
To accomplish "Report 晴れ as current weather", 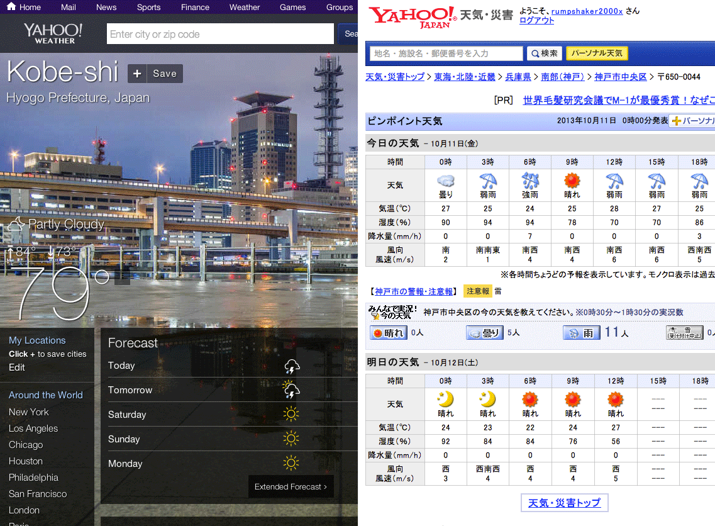I will (x=389, y=333).
